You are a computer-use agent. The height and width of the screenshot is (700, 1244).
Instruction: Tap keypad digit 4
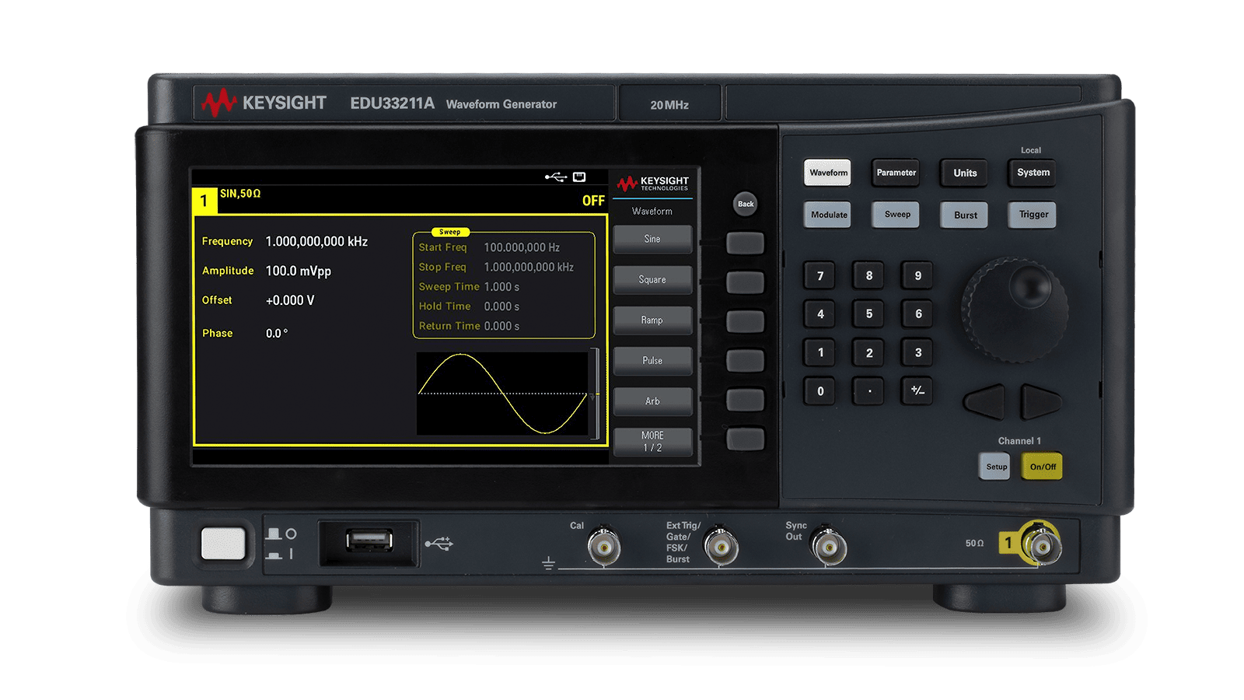pyautogui.click(x=819, y=314)
